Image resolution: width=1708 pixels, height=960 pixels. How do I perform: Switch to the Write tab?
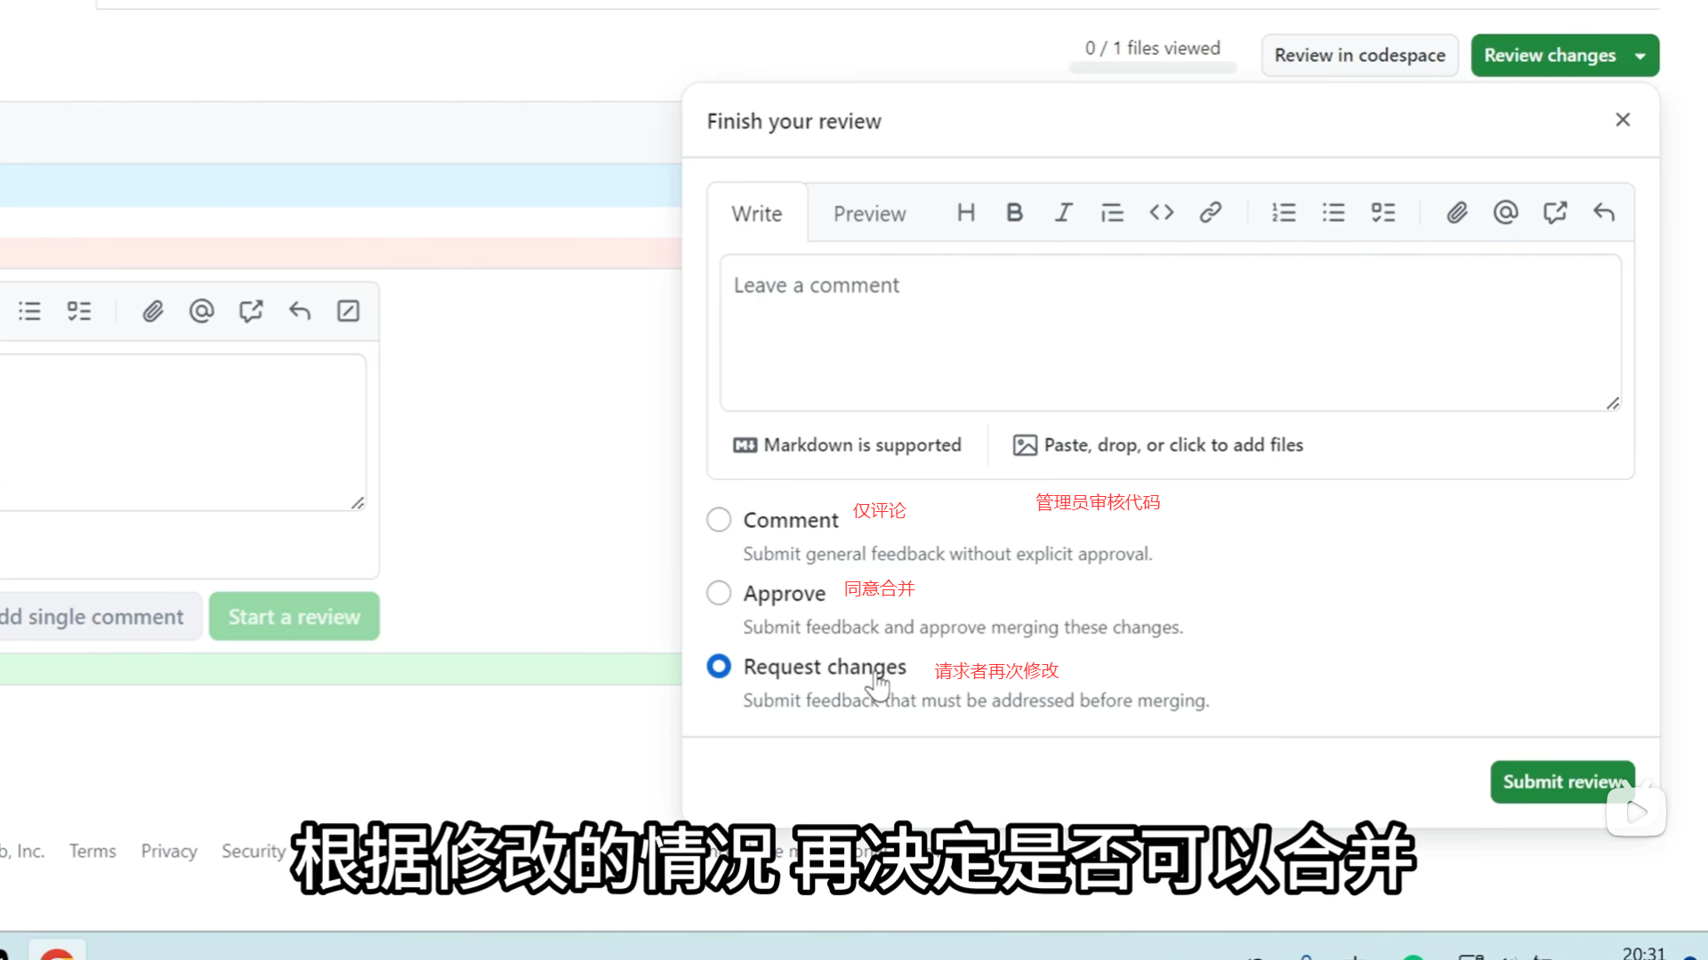pyautogui.click(x=756, y=213)
